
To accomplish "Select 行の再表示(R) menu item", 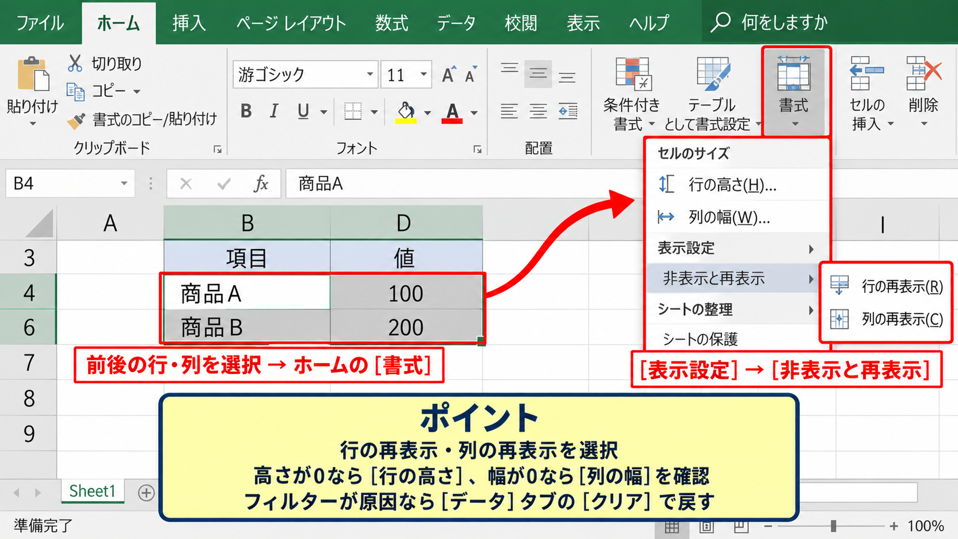I will 886,286.
